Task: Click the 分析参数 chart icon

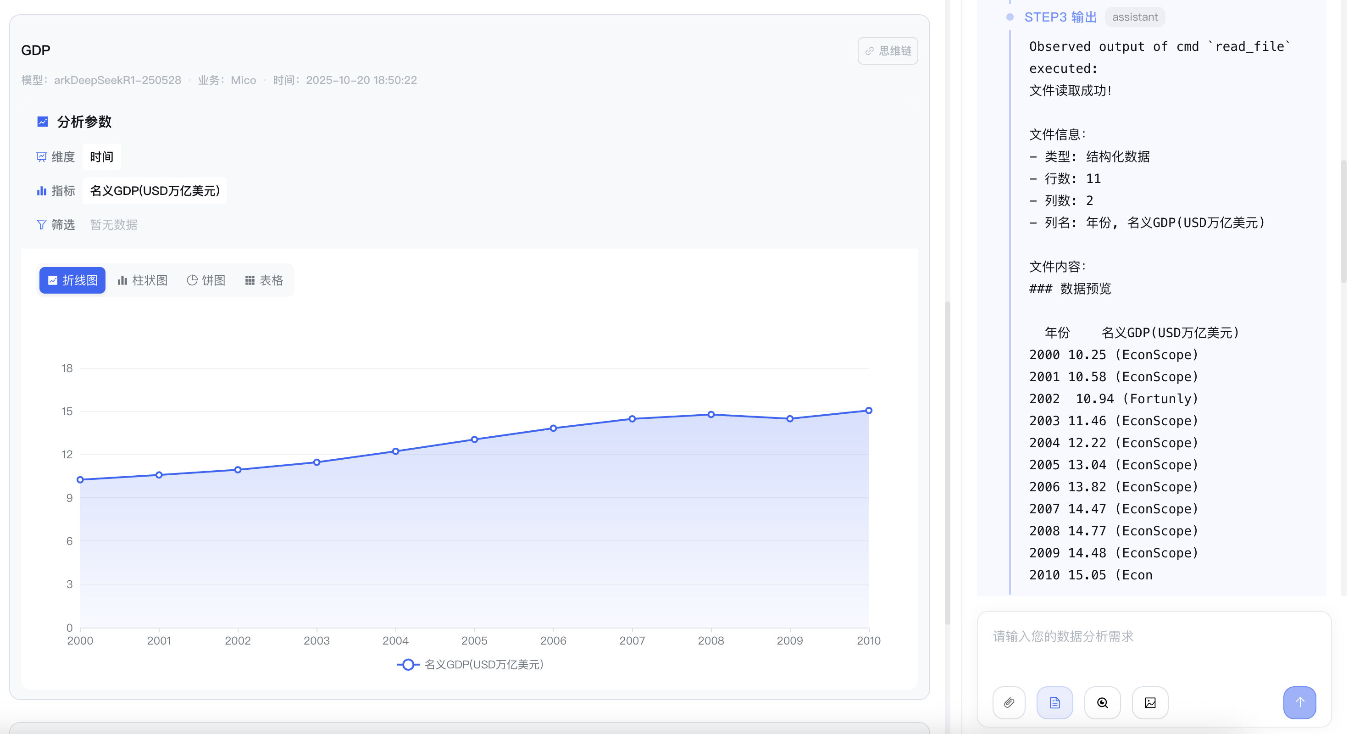Action: (43, 122)
